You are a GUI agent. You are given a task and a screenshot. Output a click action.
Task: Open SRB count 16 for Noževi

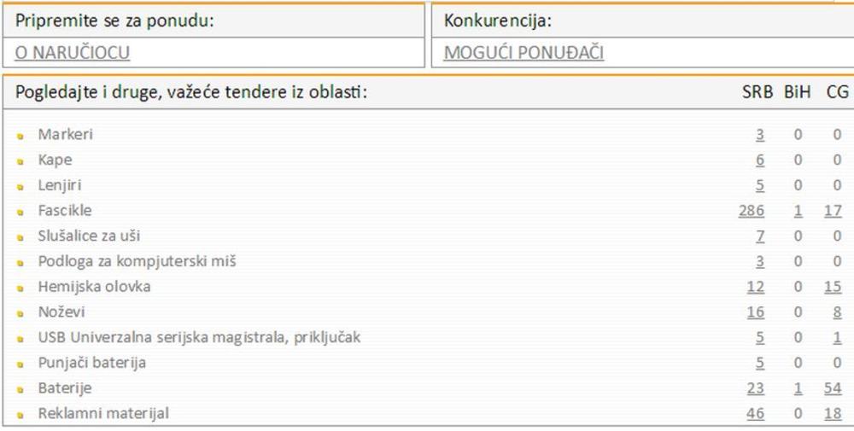click(x=755, y=312)
